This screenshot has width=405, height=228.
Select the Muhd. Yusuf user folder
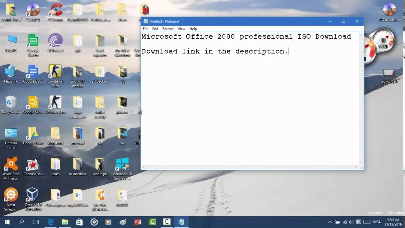click(x=11, y=12)
